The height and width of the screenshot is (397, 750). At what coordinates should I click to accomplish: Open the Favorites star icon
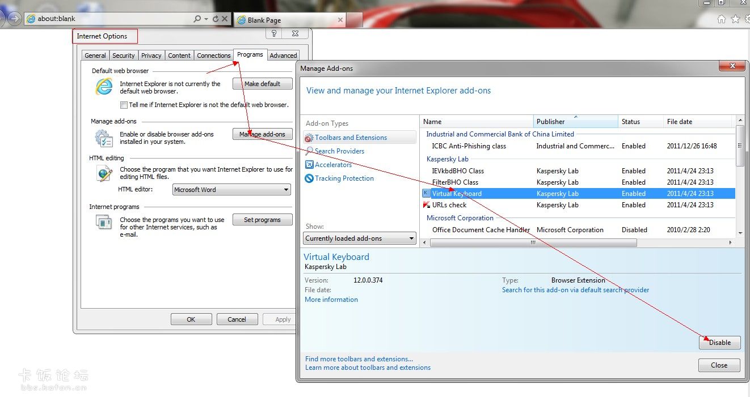735,19
